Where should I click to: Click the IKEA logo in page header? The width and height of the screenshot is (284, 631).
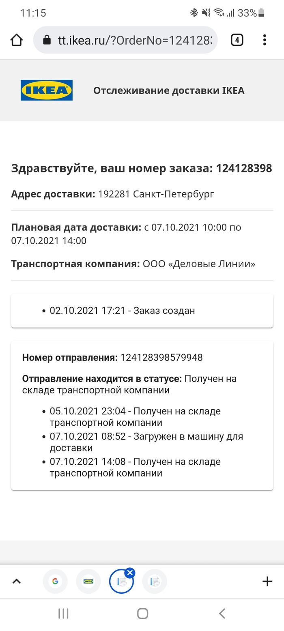coord(47,90)
